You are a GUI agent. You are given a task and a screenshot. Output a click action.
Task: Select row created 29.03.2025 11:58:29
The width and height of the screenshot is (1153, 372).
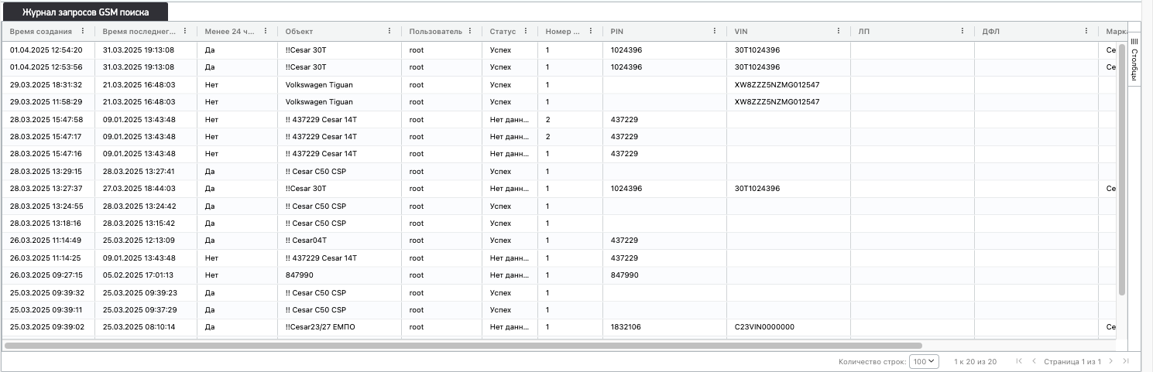pos(559,101)
